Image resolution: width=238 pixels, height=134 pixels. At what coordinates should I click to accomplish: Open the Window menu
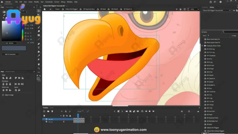70,2
